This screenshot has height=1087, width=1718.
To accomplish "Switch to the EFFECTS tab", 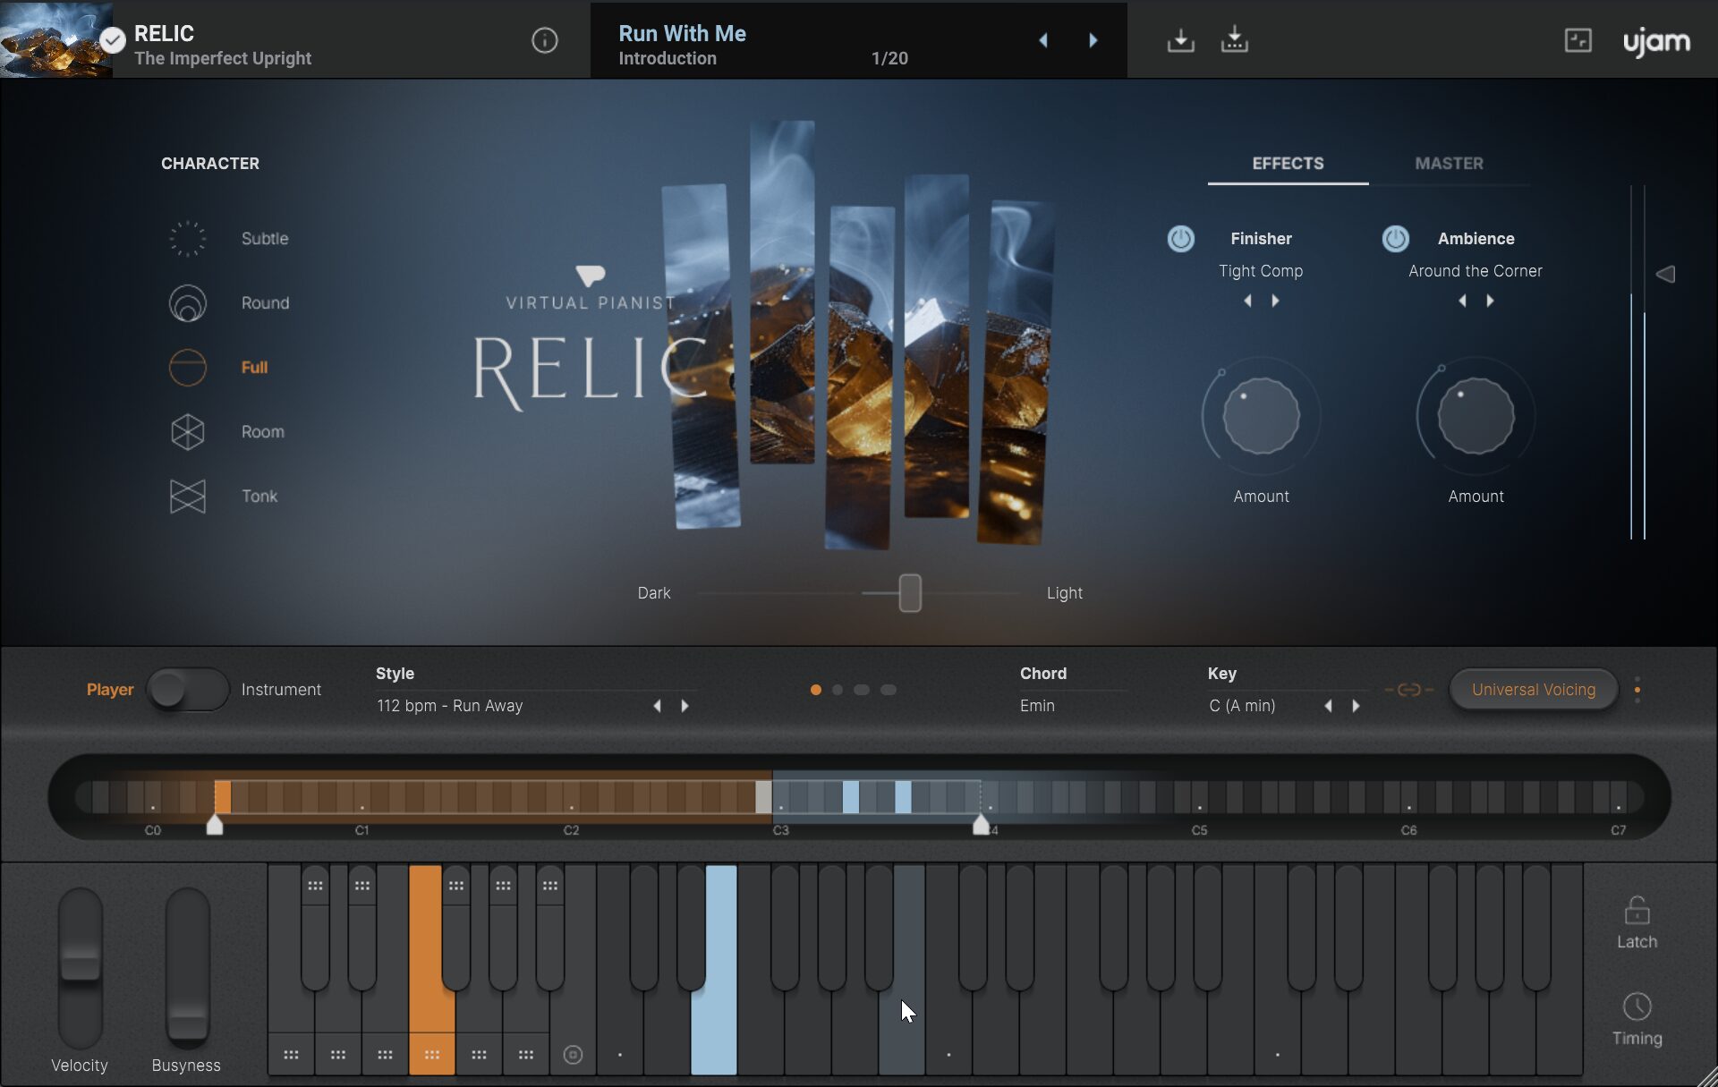I will pos(1288,164).
